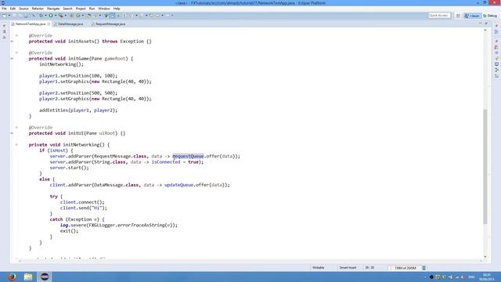Click the Smart Insert status entry
Screen dimensions: 501x282
click(x=348, y=268)
